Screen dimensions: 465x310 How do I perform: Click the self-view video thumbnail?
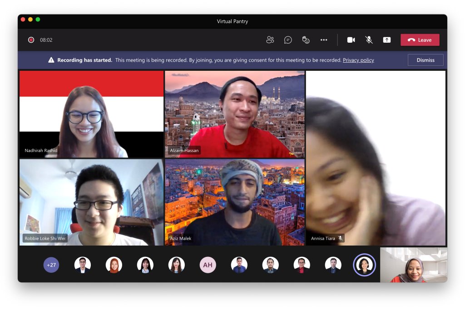coord(413,265)
